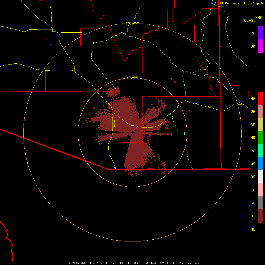Click the "GC" legend label
This screenshot has width=265, height=265.
pos(253,203)
